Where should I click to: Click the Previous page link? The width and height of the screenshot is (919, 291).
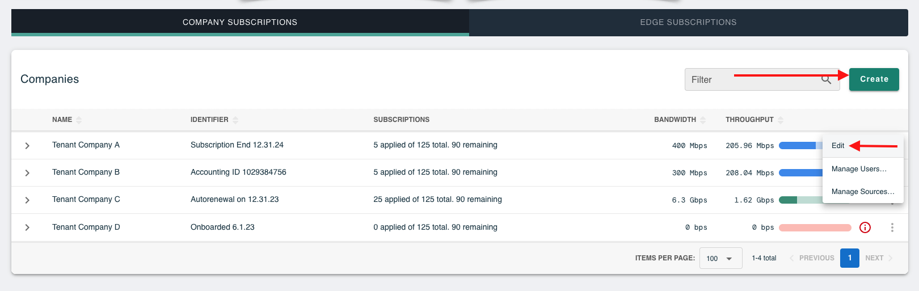[812, 258]
